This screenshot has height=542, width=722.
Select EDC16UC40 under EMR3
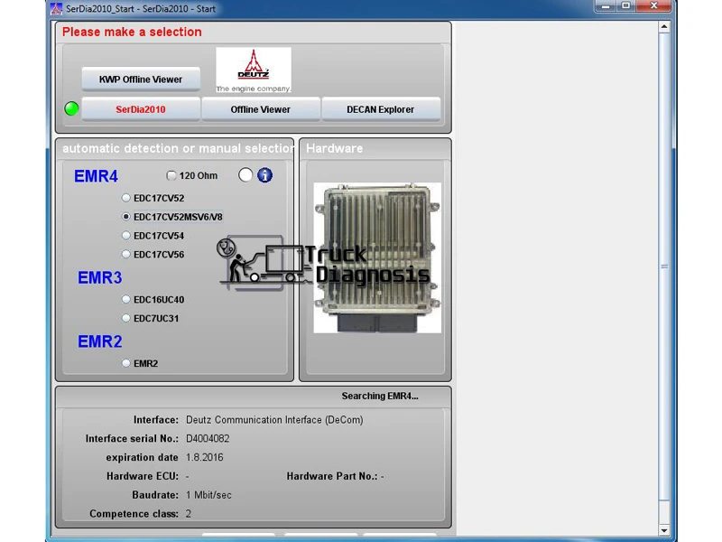click(x=125, y=299)
